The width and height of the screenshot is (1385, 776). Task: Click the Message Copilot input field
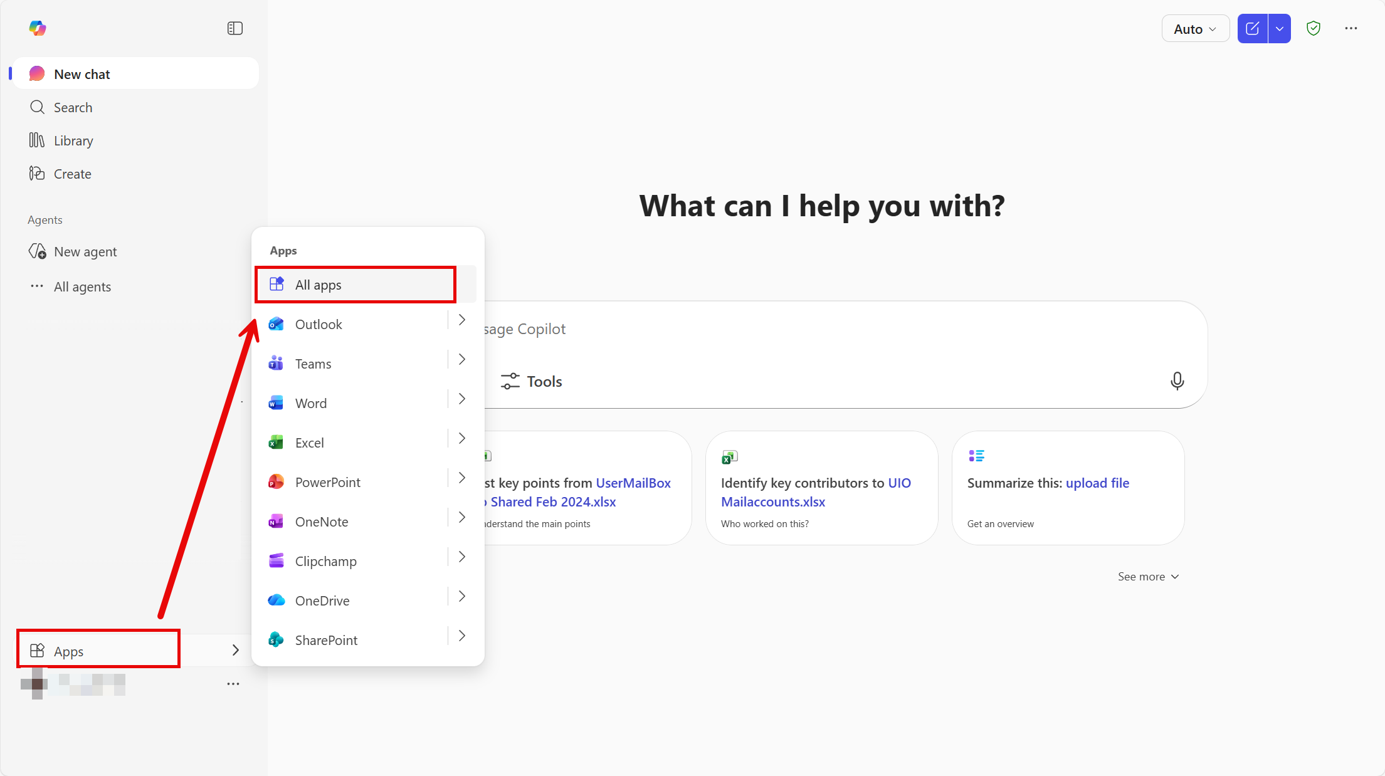[x=815, y=329]
